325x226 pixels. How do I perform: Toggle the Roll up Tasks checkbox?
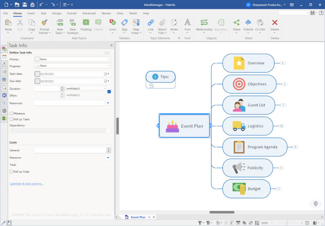tap(12, 120)
